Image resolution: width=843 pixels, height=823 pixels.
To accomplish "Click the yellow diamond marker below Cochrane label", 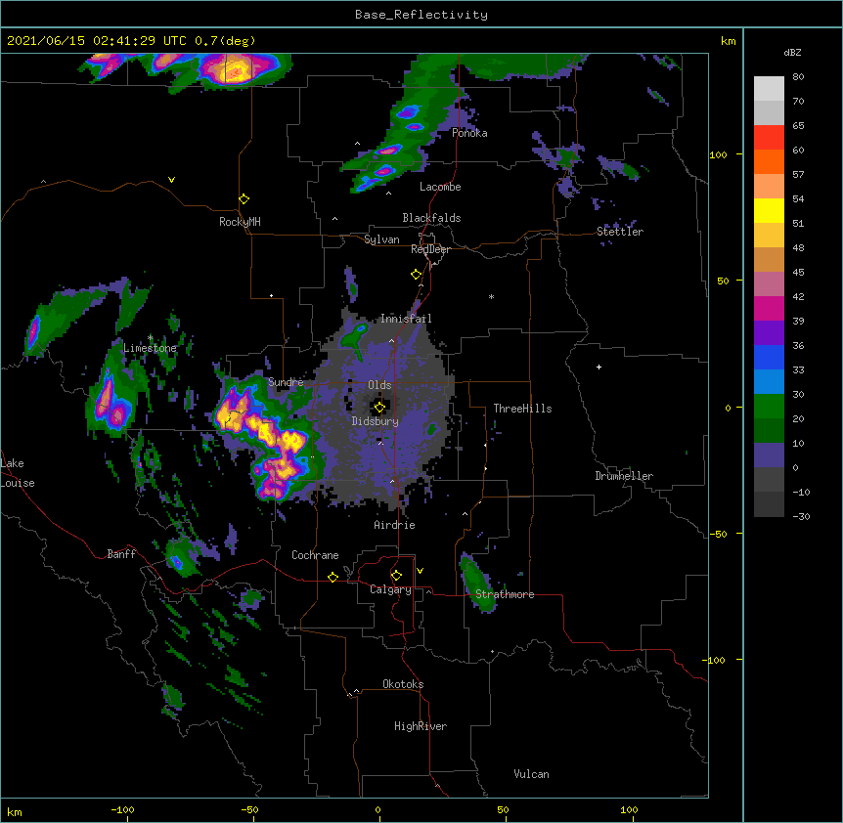I will coord(333,577).
